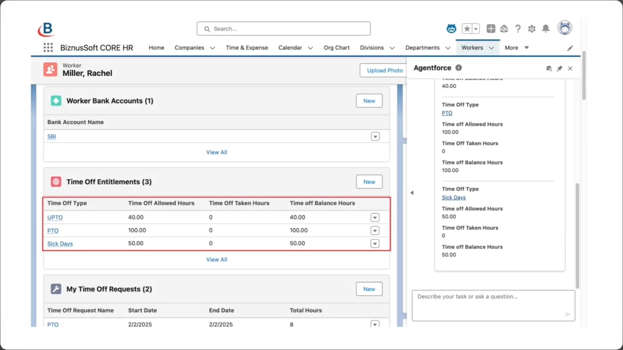Viewport: 623px width, 350px height.
Task: Click the Help question mark icon
Action: coord(518,29)
